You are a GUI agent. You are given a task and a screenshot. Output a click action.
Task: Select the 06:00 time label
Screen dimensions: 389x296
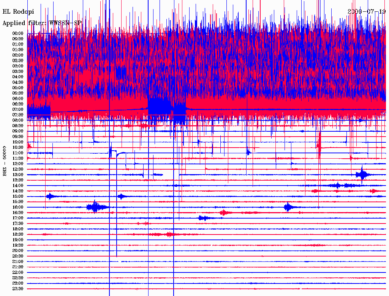point(18,98)
